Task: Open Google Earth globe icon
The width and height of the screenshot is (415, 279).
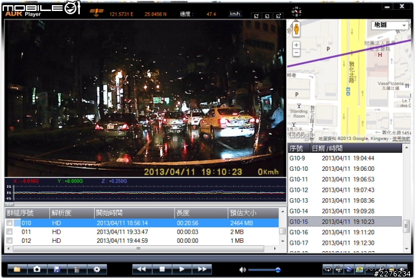Action: [349, 269]
